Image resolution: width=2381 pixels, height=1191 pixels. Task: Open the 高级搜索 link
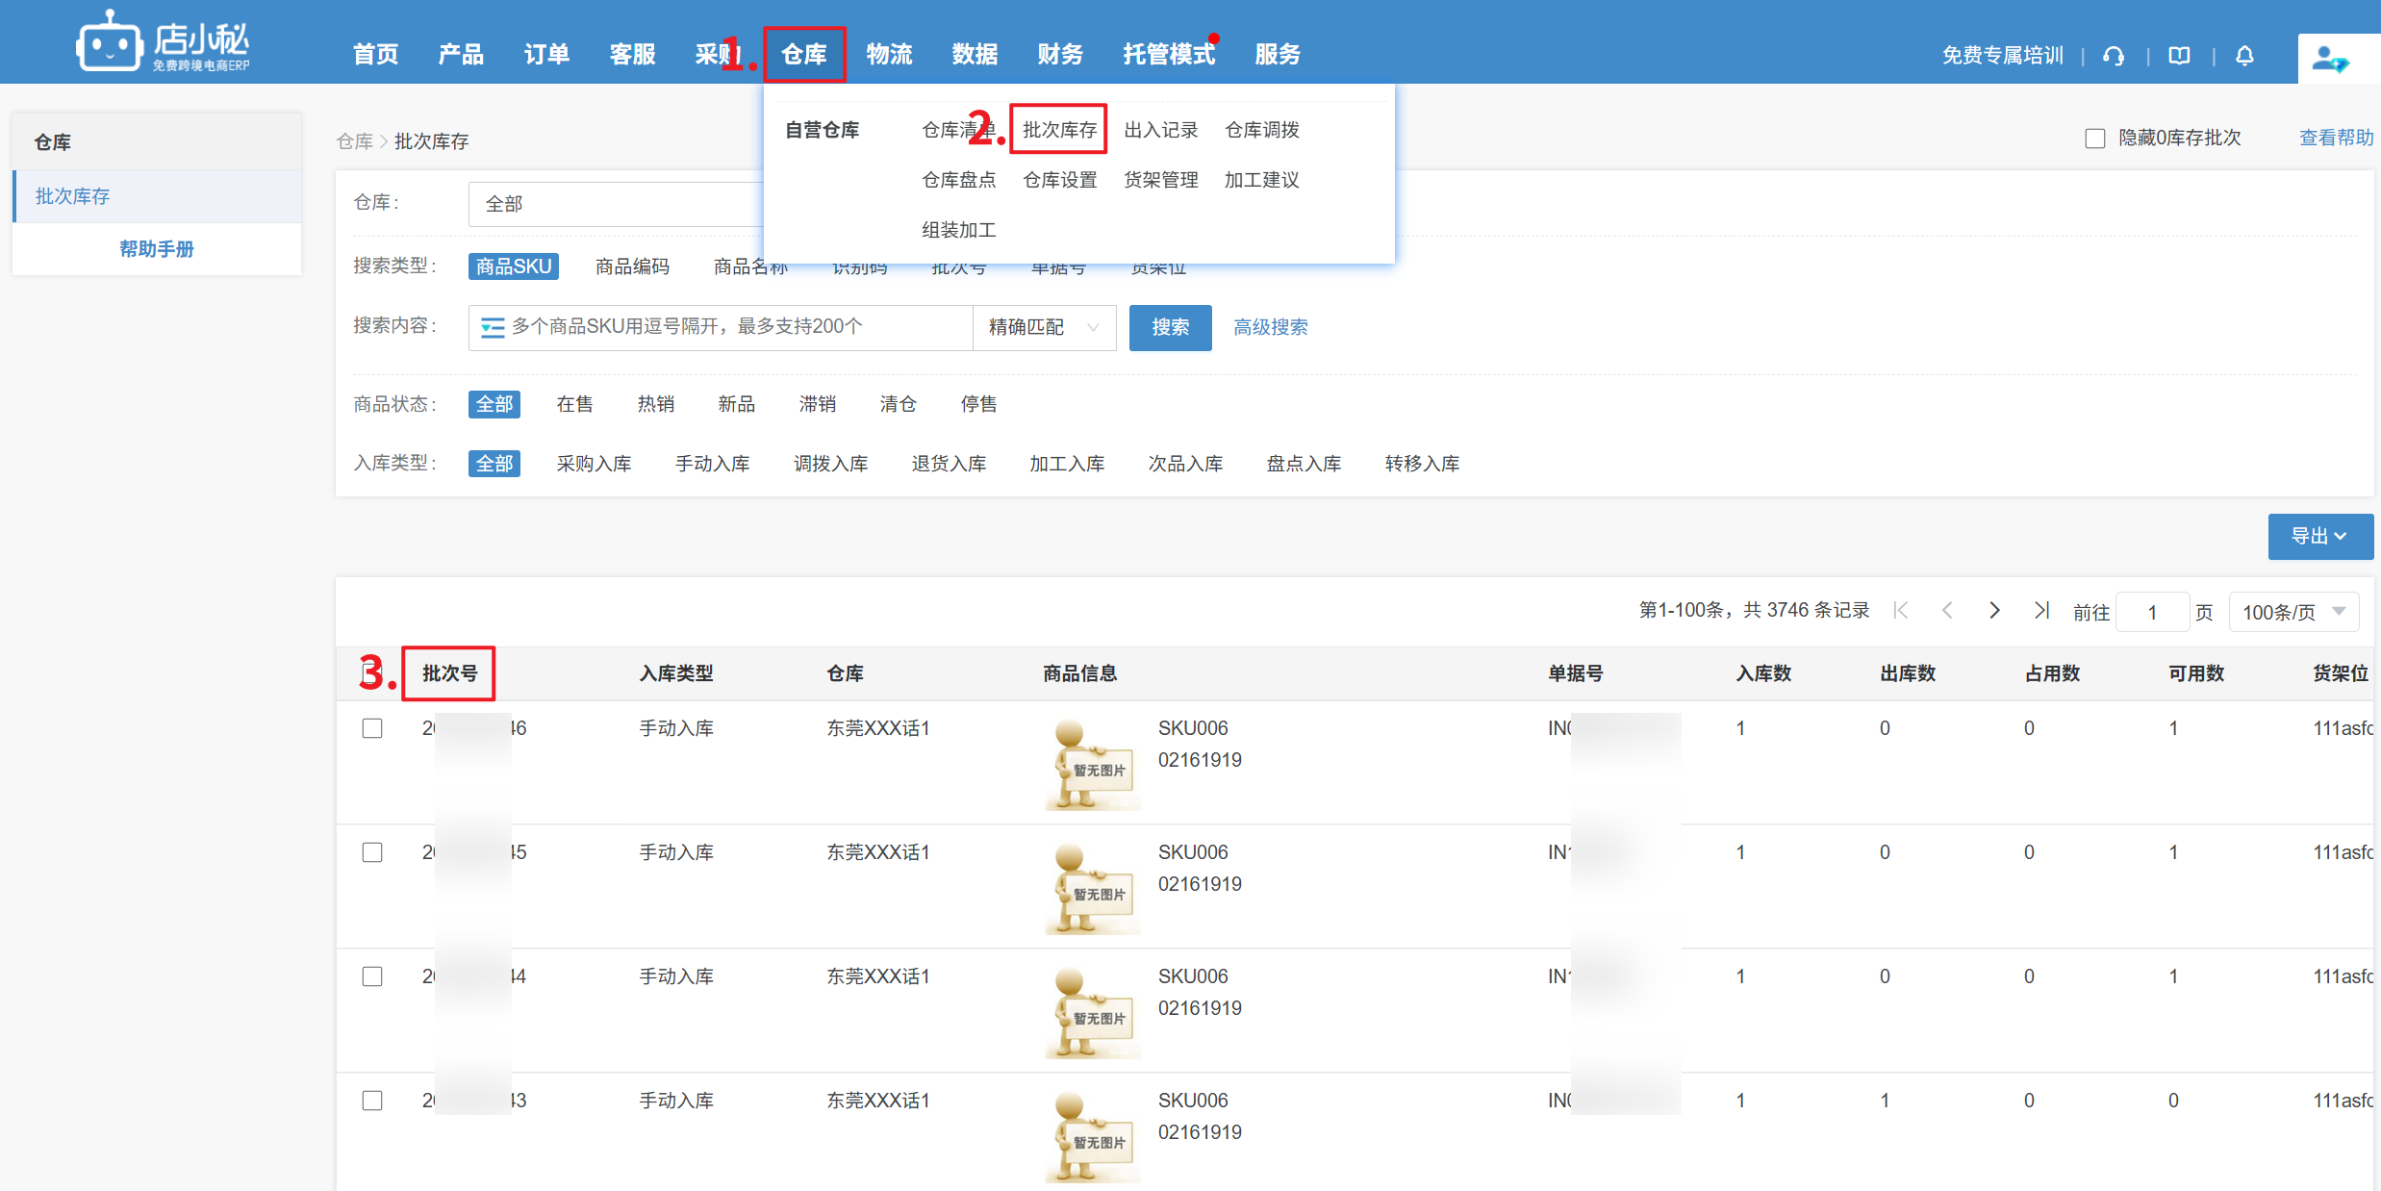click(1270, 328)
